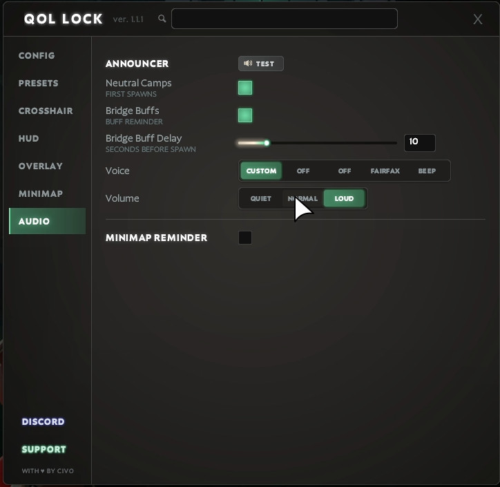The height and width of the screenshot is (487, 500).
Task: Select the Custom voice option
Action: tap(261, 171)
